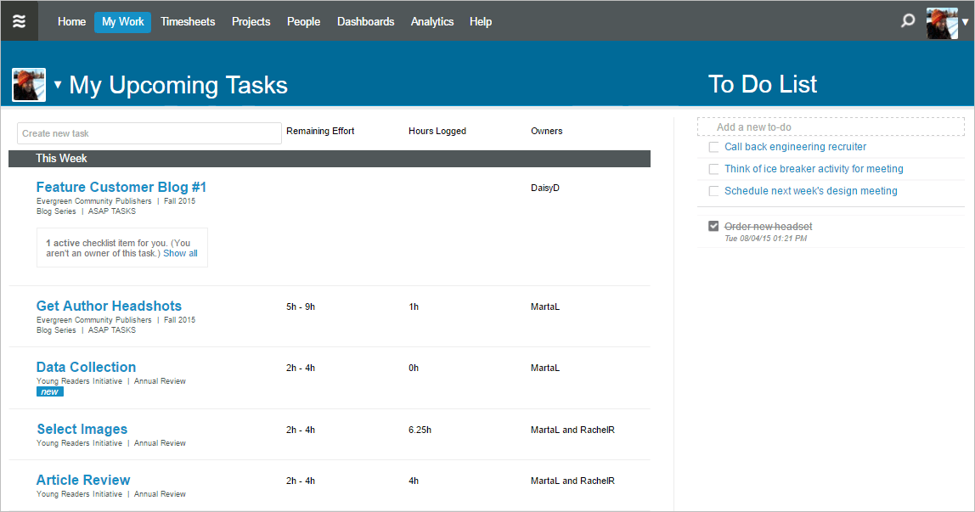Go to the Projects menu item
The width and height of the screenshot is (975, 512).
click(x=251, y=22)
